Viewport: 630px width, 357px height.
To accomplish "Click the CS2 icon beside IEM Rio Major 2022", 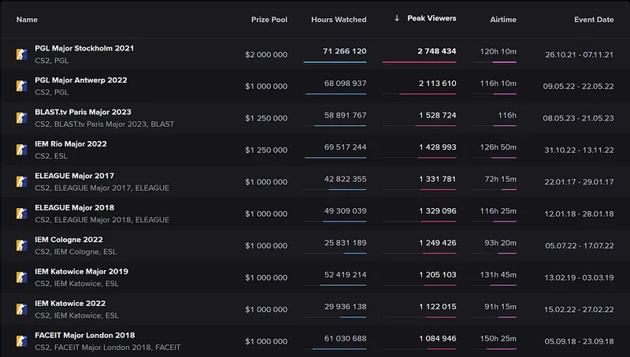I will coord(22,150).
